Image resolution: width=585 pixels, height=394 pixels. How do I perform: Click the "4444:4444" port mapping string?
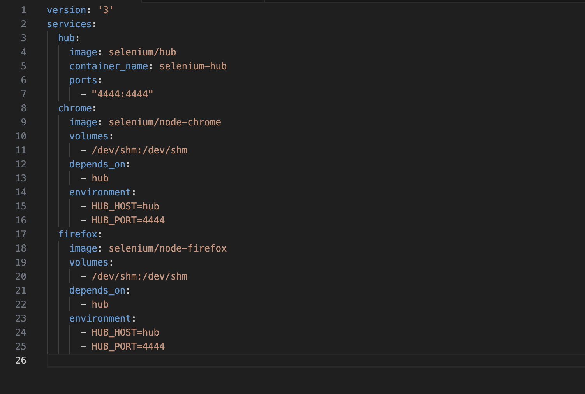point(123,94)
